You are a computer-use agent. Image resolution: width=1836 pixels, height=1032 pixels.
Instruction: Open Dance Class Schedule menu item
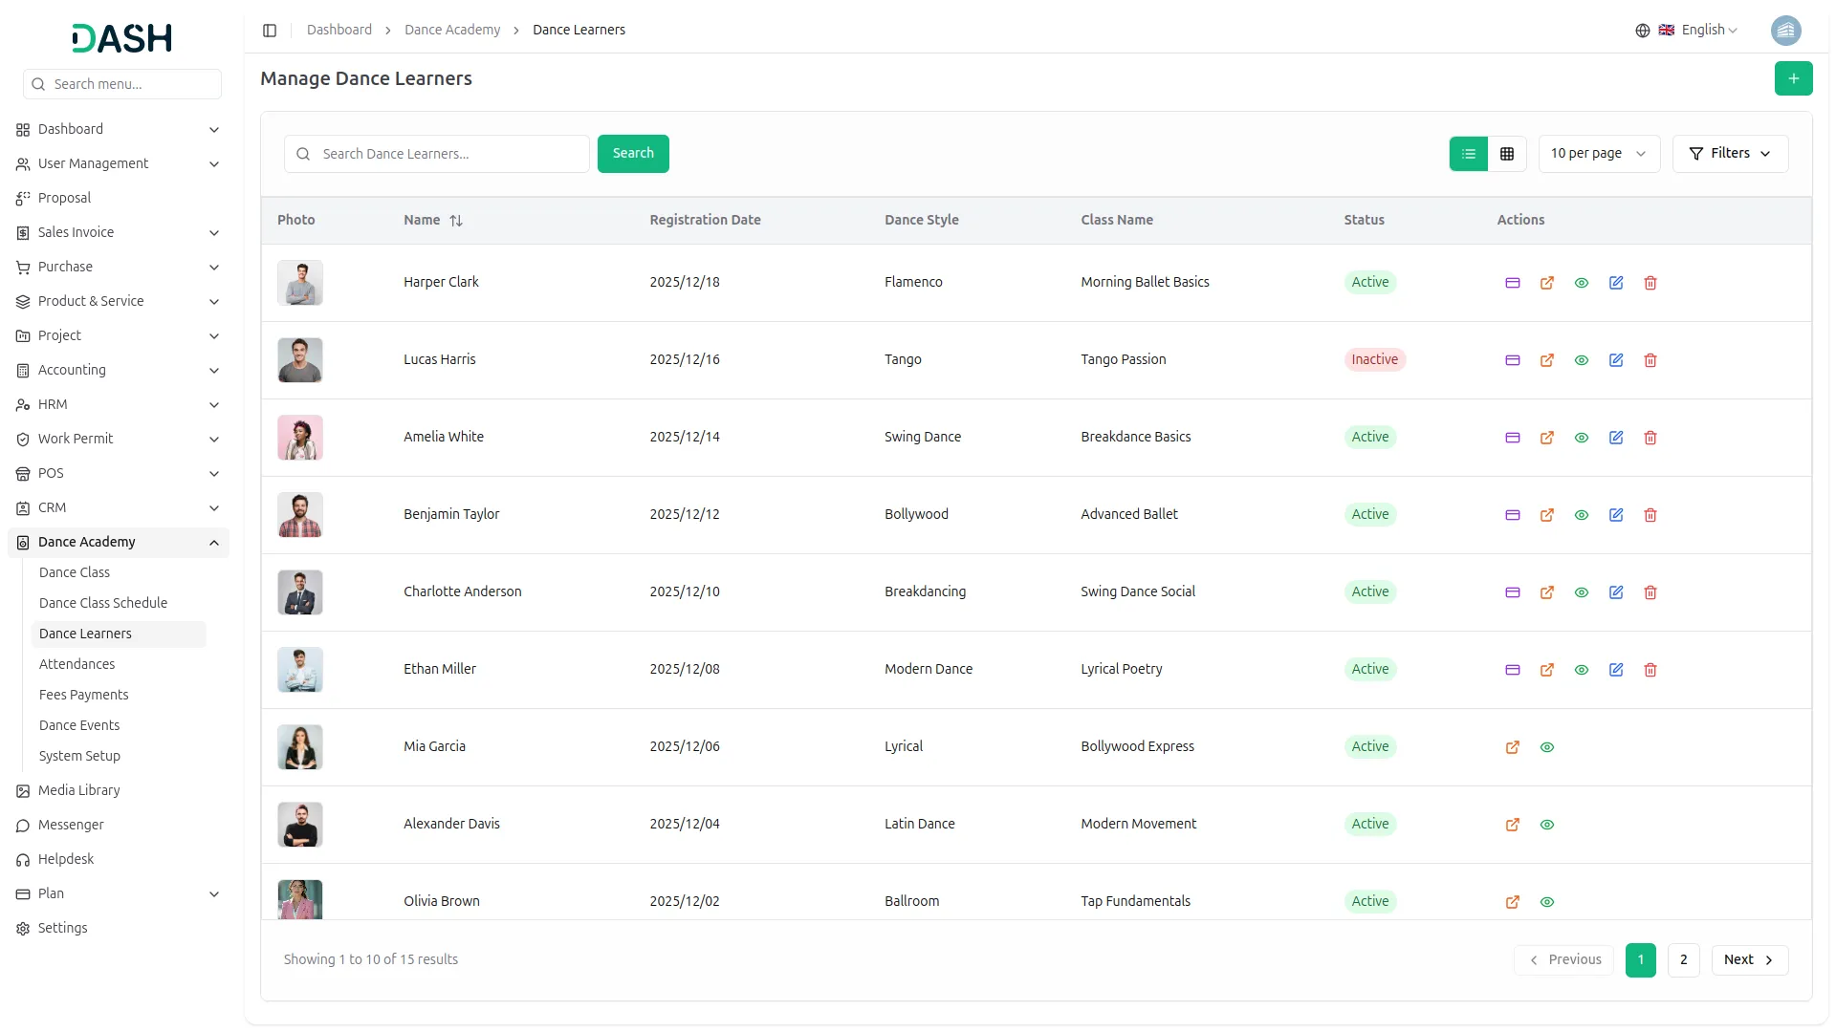[103, 603]
